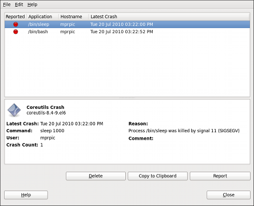Click the red unreported status icon for /bin/bash
This screenshot has width=254, height=206.
coord(15,31)
